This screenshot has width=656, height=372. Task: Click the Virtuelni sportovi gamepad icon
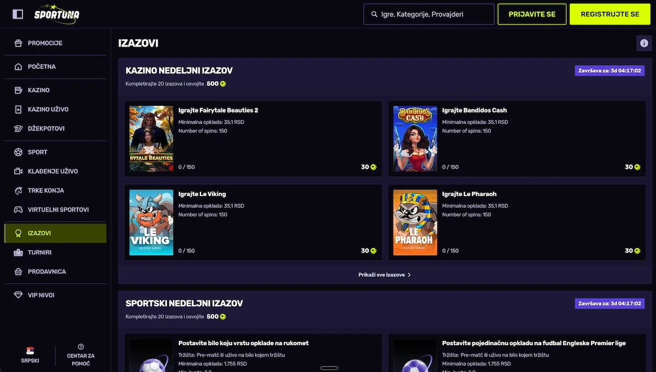18,210
